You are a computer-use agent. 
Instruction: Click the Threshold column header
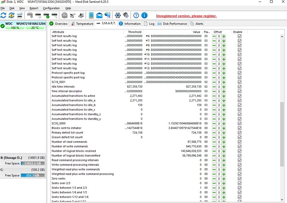135,32
